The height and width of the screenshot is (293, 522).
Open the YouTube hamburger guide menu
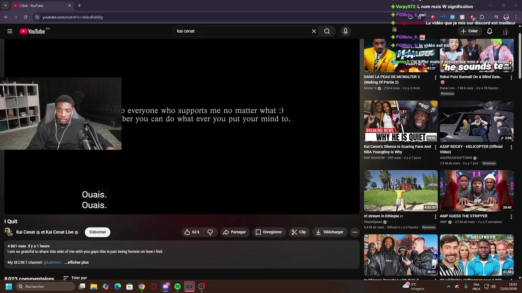click(x=10, y=31)
